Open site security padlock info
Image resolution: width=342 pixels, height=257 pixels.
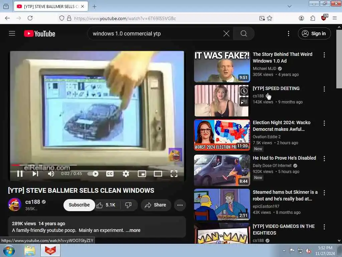69,18
